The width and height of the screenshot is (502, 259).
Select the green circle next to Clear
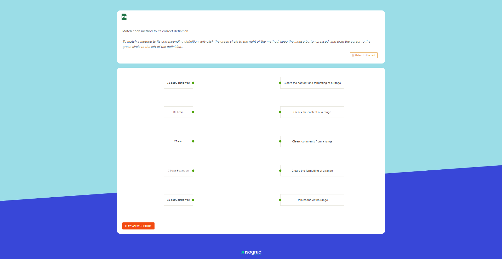193,141
